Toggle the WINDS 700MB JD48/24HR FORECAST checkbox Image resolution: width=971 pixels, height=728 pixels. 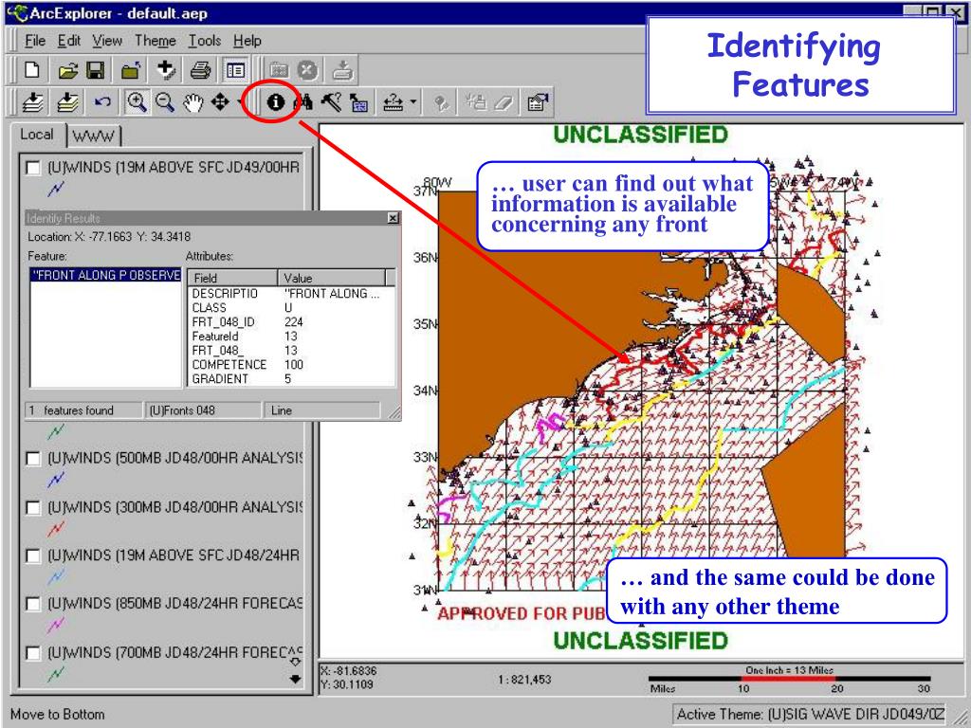(33, 653)
